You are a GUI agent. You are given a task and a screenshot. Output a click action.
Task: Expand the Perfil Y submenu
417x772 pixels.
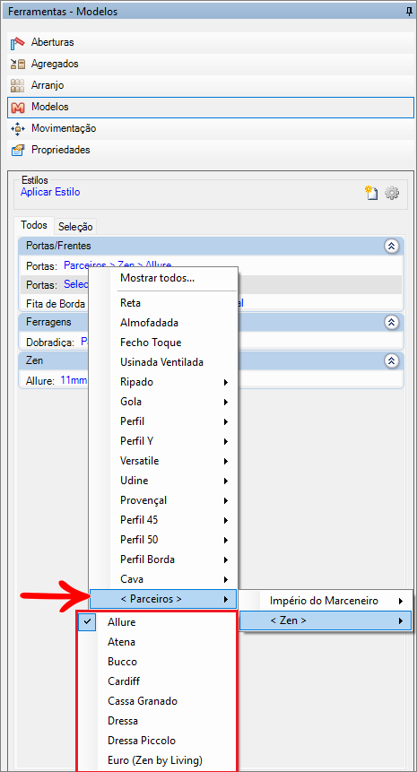click(x=163, y=441)
